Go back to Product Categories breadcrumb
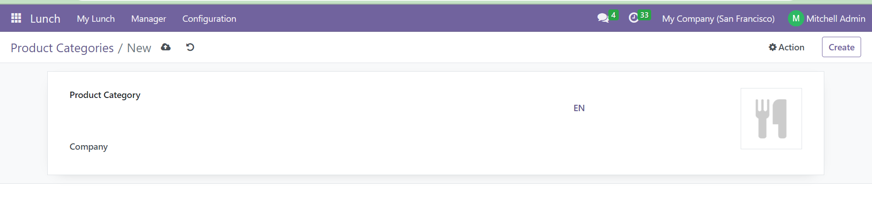 pyautogui.click(x=62, y=48)
